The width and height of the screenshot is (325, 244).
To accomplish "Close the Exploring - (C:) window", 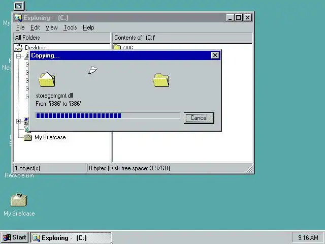I will click(x=248, y=18).
